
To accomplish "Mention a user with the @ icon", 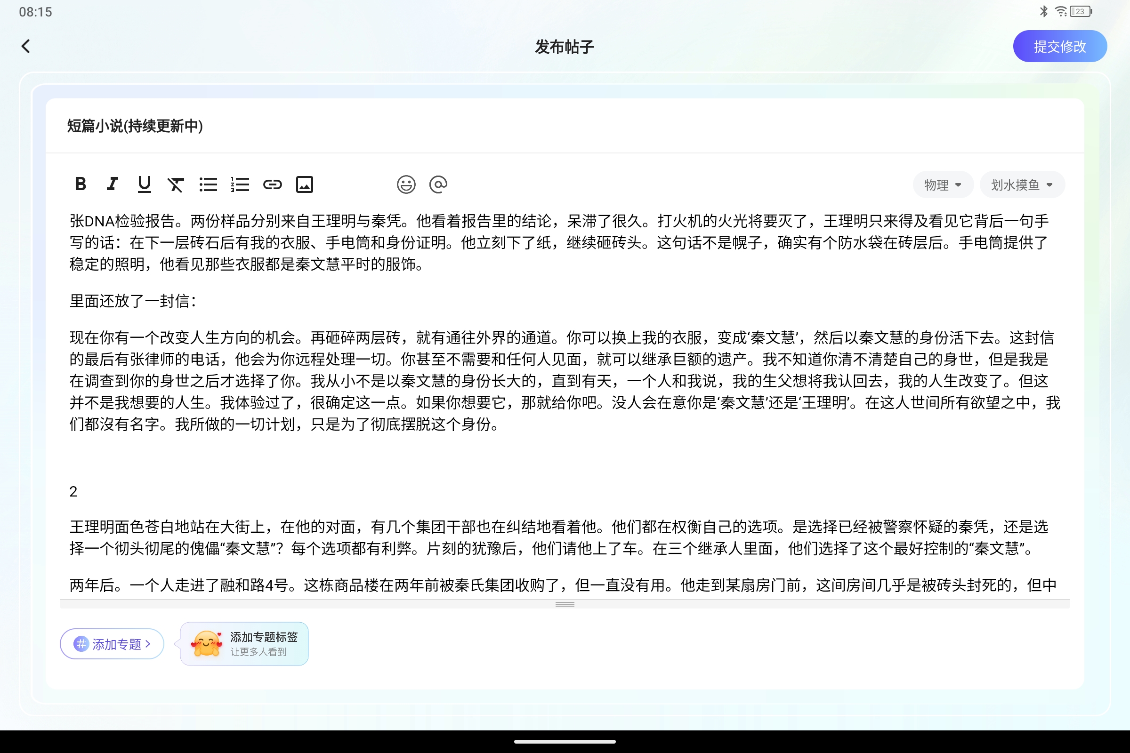I will [x=438, y=184].
